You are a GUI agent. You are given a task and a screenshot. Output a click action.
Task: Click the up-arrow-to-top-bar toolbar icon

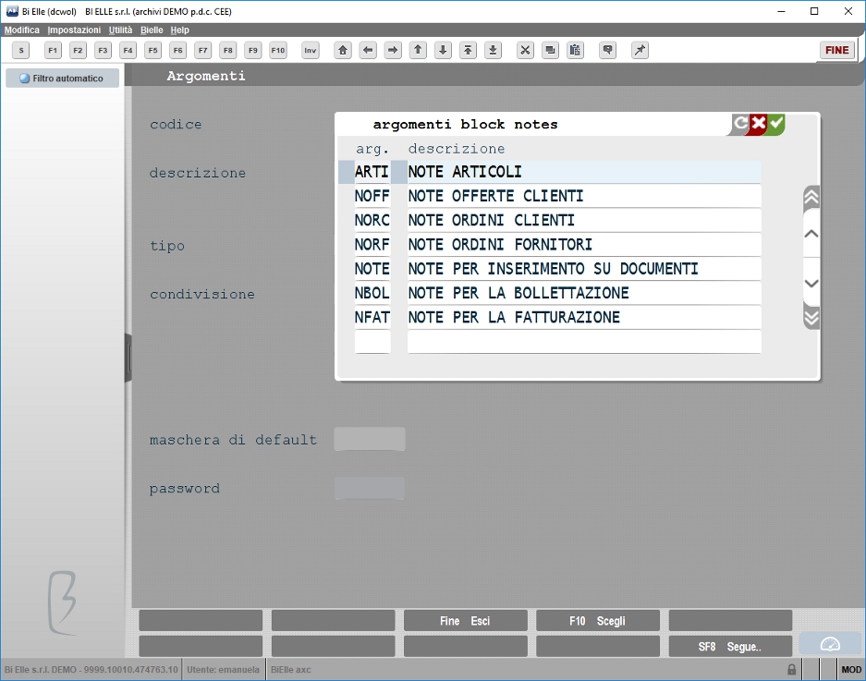468,50
